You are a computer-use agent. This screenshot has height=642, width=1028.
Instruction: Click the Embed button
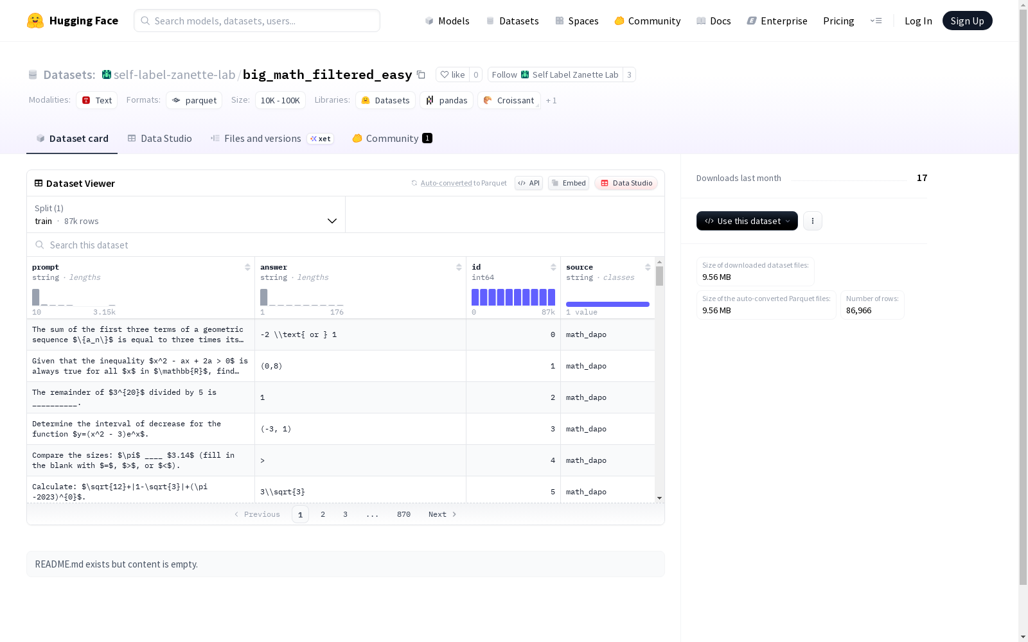tap(569, 183)
